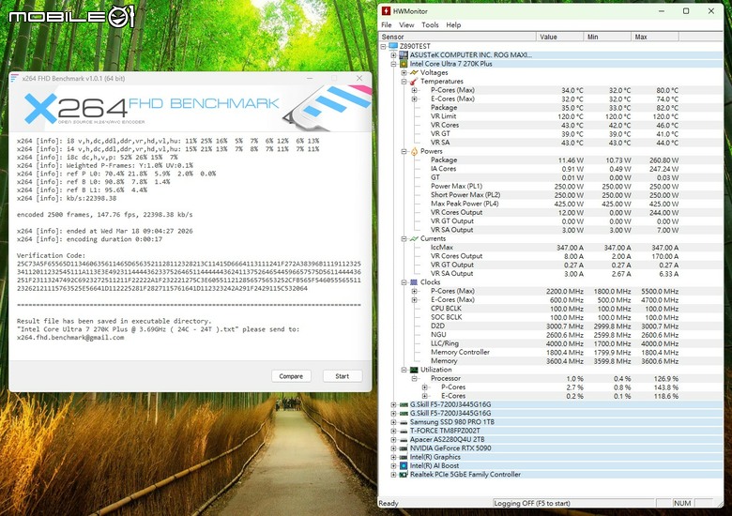The image size is (732, 516).
Task: Click the Currents wave icon
Action: (x=414, y=238)
